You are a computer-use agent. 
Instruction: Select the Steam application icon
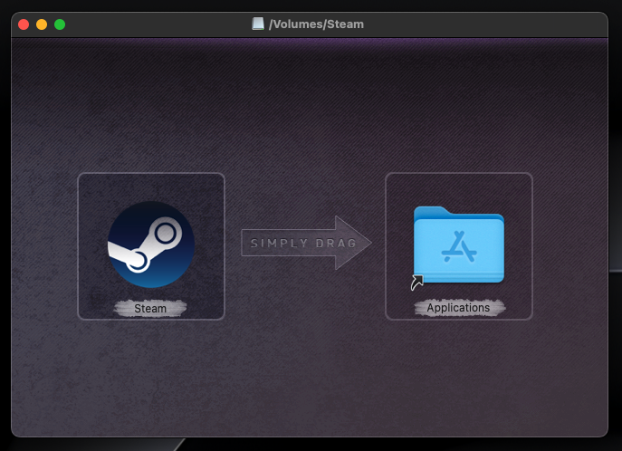[x=151, y=245]
